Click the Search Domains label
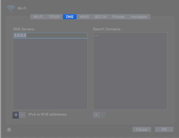This screenshot has height=138, width=179. 107,29
